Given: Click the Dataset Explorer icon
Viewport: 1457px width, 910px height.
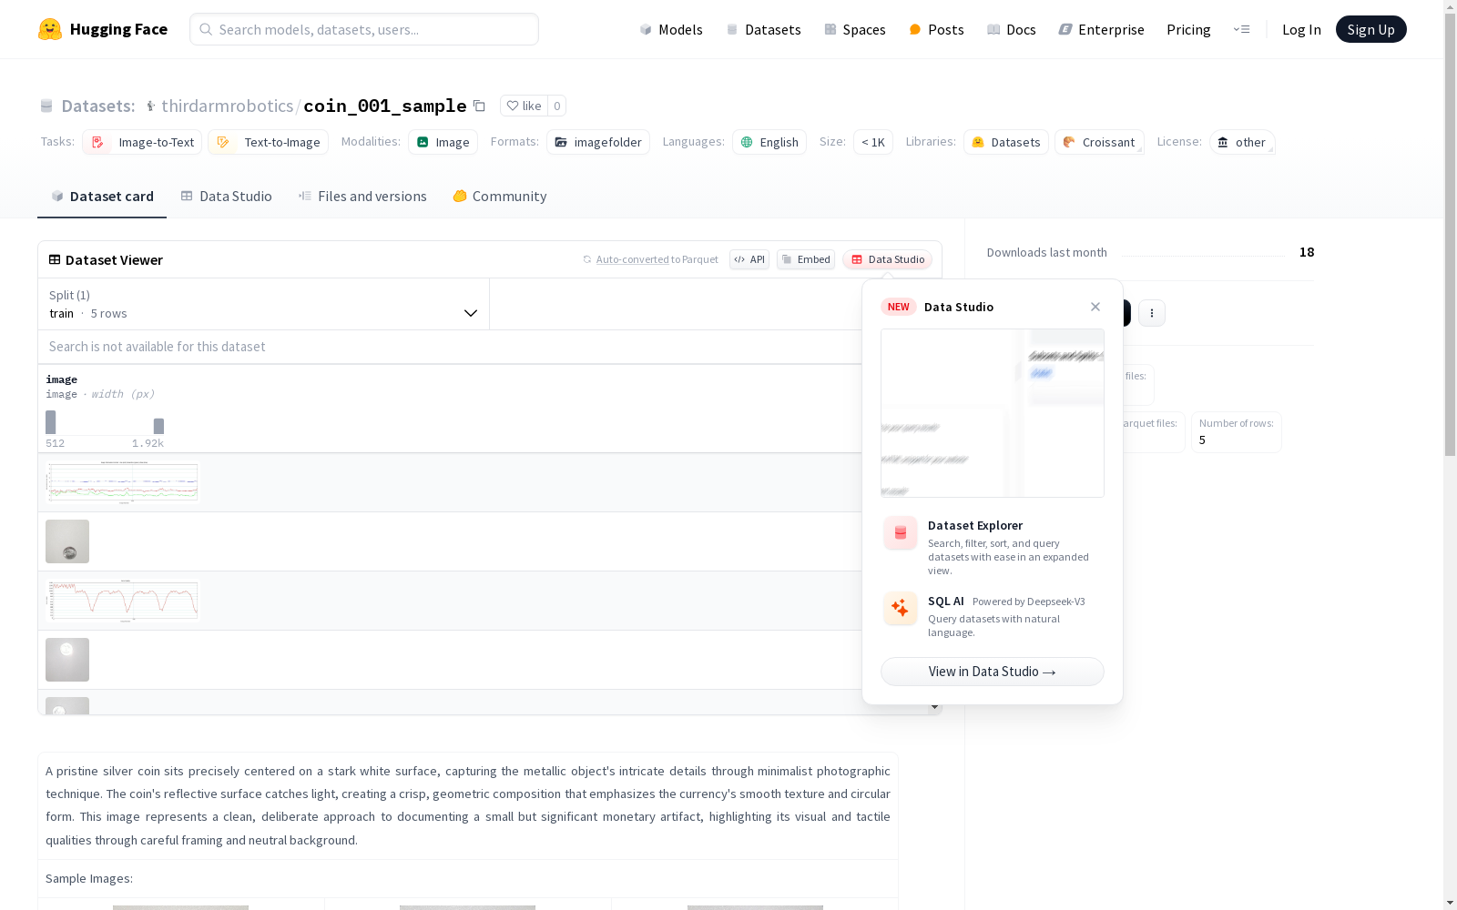Looking at the screenshot, I should (901, 533).
